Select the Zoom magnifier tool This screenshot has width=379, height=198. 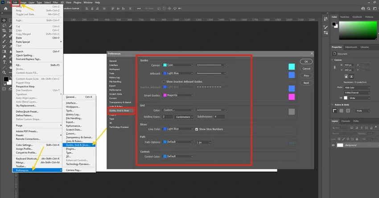click(x=4, y=72)
